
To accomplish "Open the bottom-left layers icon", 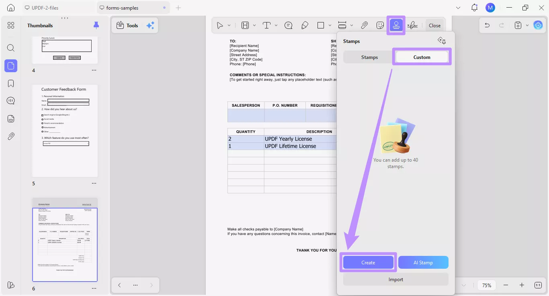I will [11, 285].
